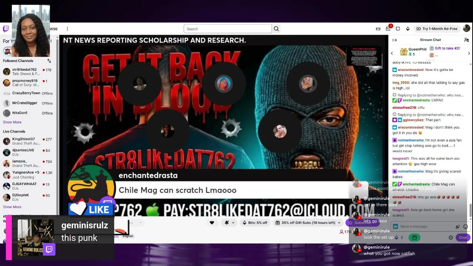The image size is (473, 266).
Task: Click the chat identity badge in message box
Action: pos(395,226)
